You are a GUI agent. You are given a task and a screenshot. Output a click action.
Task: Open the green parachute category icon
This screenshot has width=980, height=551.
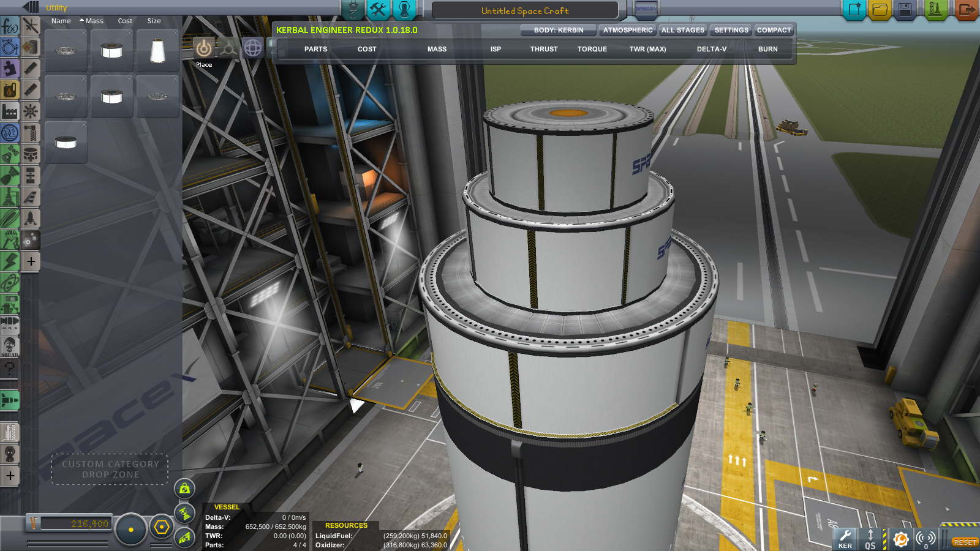tap(10, 240)
